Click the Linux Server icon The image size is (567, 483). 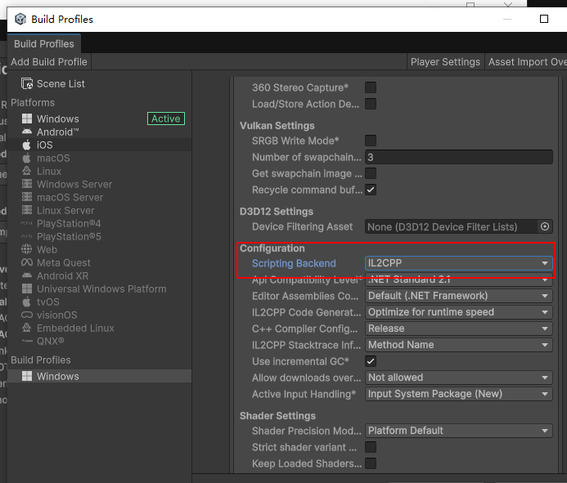tap(27, 210)
